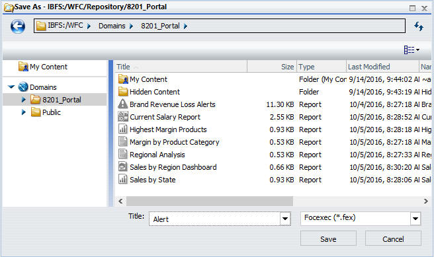Select the Highest Margin Products title

168,129
